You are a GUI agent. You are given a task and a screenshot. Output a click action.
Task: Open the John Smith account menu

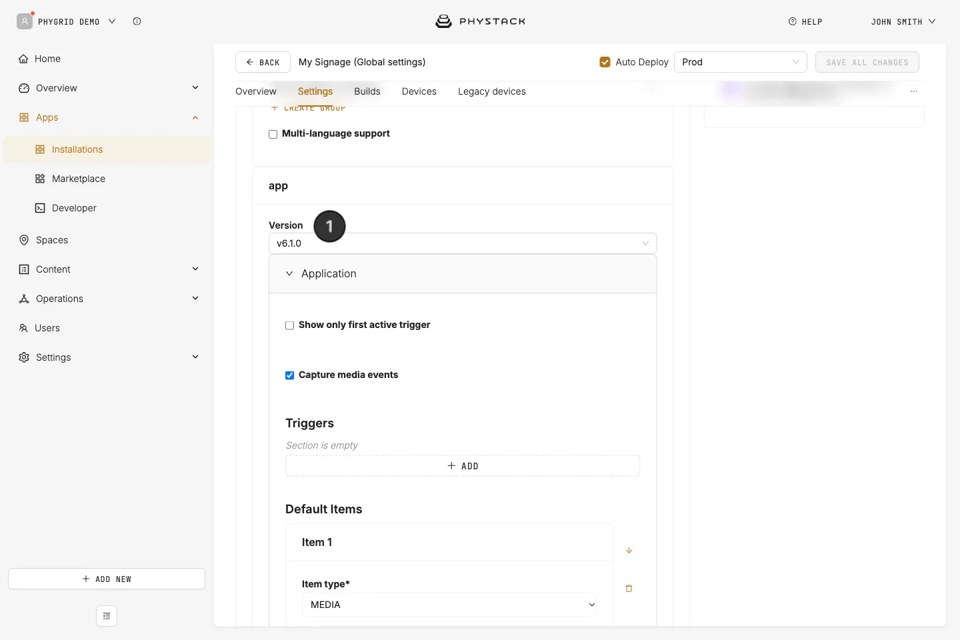click(903, 21)
